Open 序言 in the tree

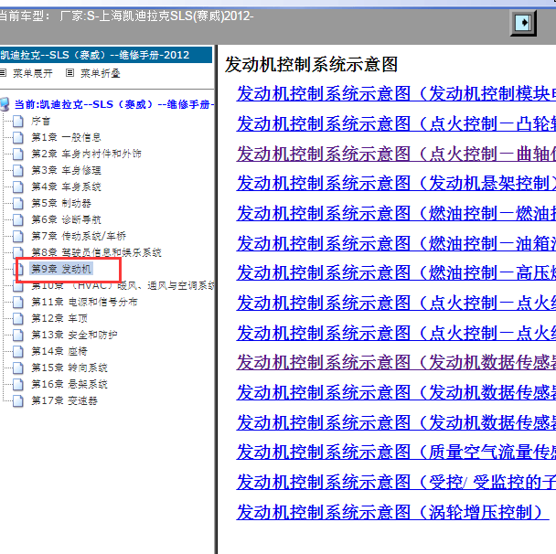pyautogui.click(x=40, y=122)
